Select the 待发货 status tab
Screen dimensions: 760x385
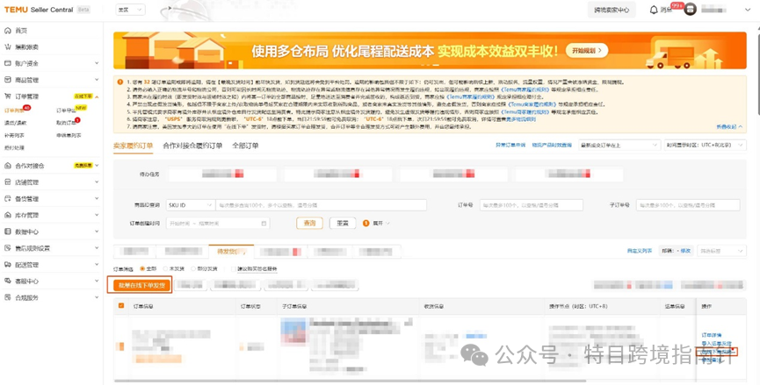pyautogui.click(x=231, y=252)
